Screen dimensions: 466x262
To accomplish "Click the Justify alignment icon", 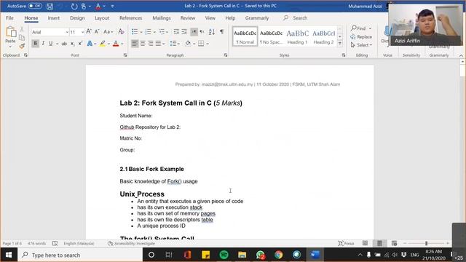I will point(159,44).
